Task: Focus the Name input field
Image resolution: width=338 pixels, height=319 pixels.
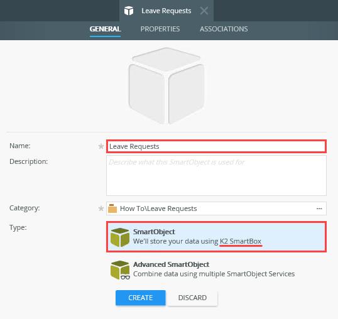Action: click(x=216, y=146)
